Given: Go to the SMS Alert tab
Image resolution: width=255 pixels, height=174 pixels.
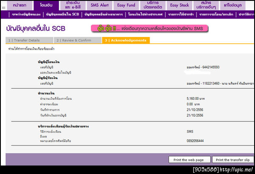Looking at the screenshot, I should click(99, 5).
